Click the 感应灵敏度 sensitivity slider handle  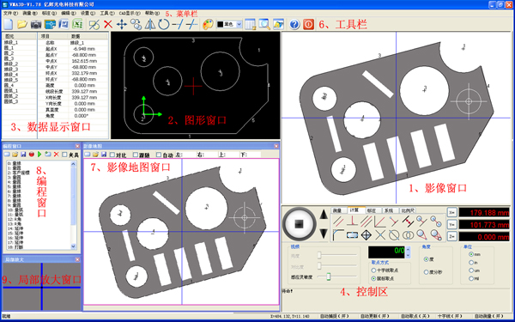pos(328,277)
